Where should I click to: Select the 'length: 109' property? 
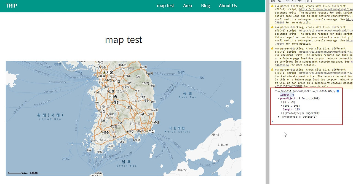(x=291, y=109)
